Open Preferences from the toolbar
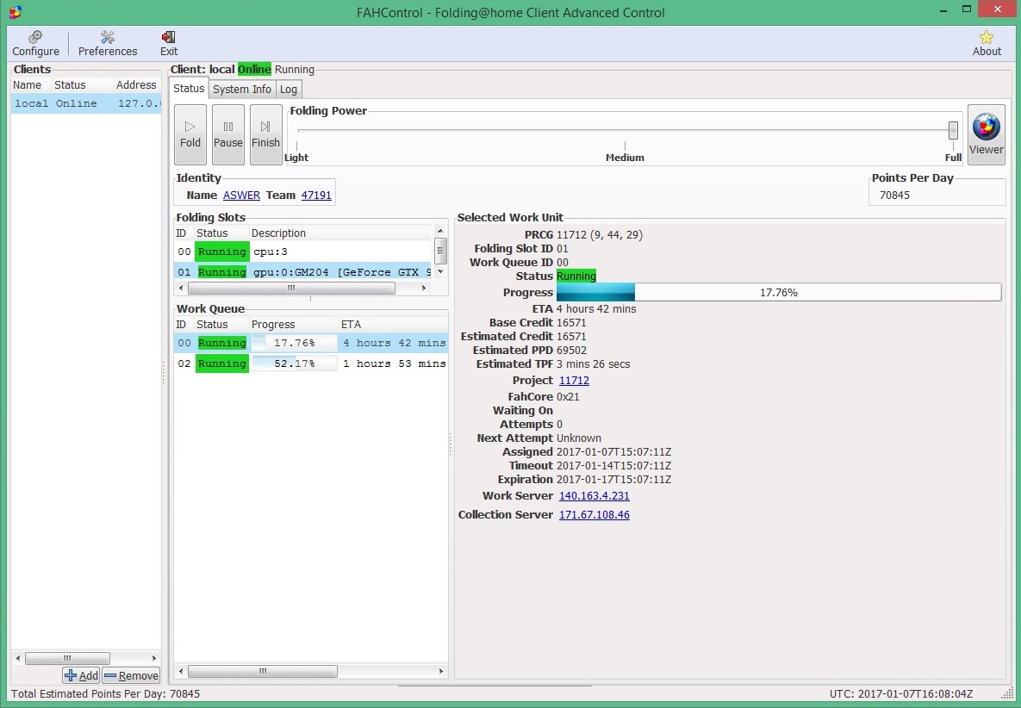 coord(108,44)
